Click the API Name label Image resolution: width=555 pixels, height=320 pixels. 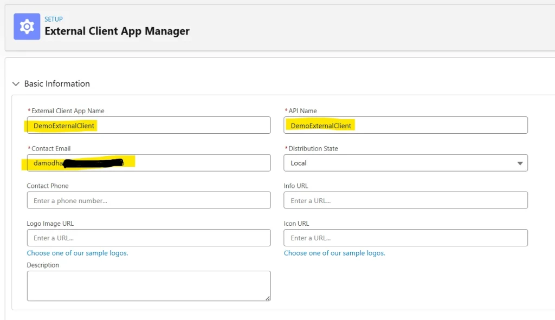(302, 111)
